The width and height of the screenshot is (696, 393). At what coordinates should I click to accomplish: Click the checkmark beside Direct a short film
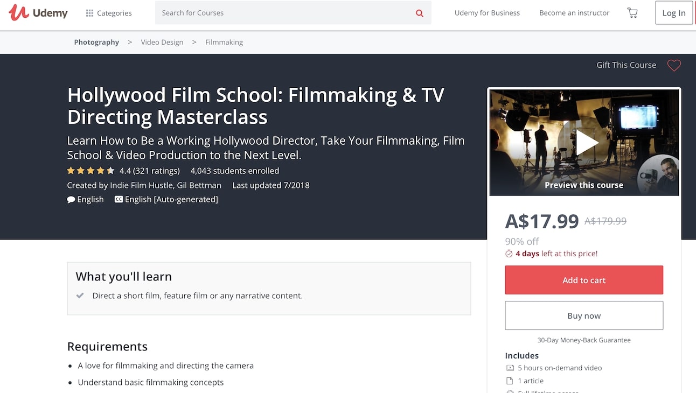(80, 296)
